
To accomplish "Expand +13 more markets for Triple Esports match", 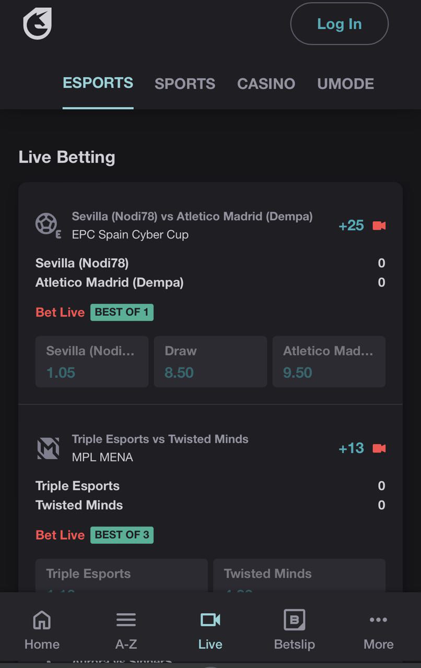I will 351,448.
